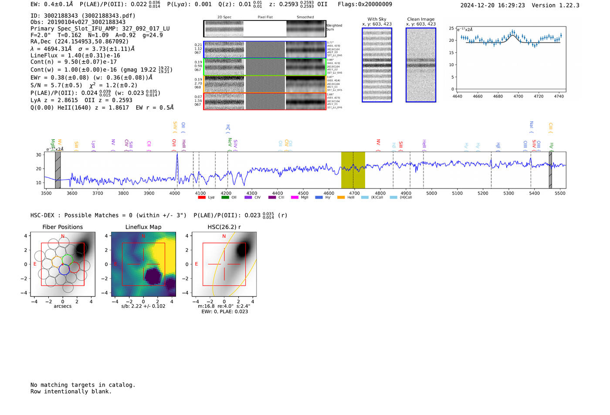This screenshot has height=415, width=610.
Task: Select the red-bordered fiber spectrum row
Action: tap(265, 101)
